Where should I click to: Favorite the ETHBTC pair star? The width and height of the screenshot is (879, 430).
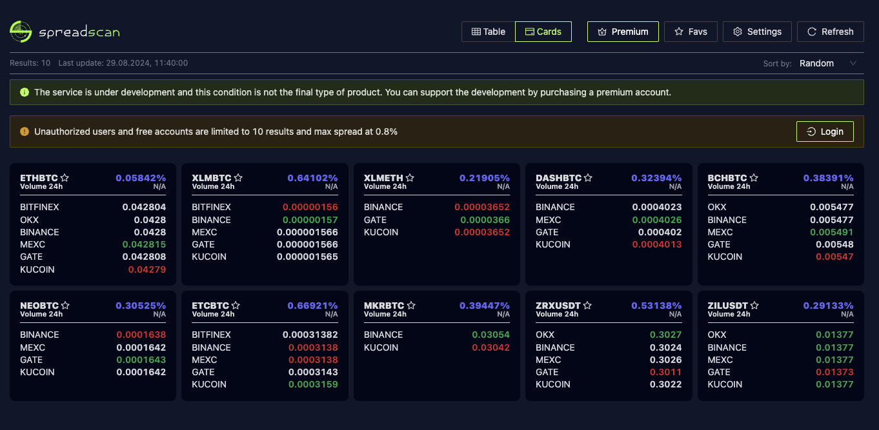65,178
